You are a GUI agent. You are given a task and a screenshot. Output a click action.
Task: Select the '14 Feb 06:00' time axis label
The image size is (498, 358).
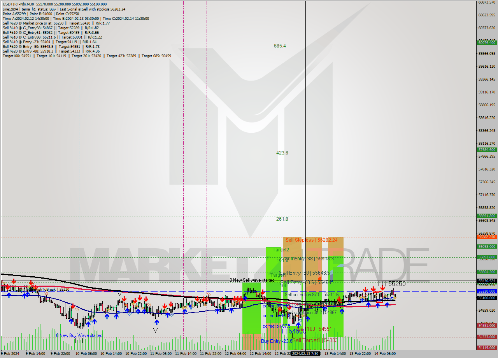385,354
